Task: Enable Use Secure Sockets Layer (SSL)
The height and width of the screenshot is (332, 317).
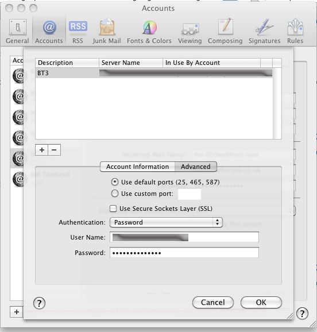Action: point(113,209)
